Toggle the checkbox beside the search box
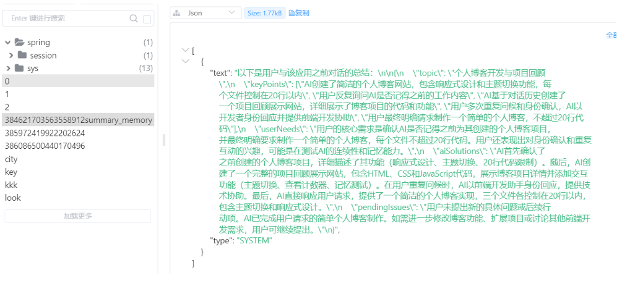This screenshot has width=622, height=302. [147, 19]
